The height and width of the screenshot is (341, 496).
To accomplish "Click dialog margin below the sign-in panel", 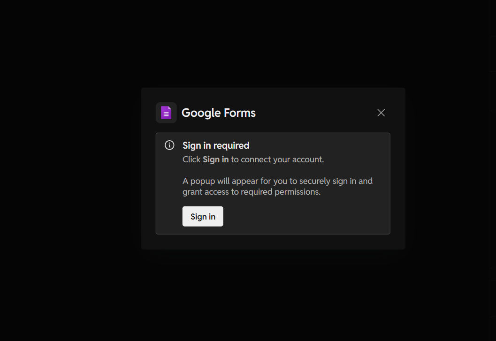I will pos(272,242).
